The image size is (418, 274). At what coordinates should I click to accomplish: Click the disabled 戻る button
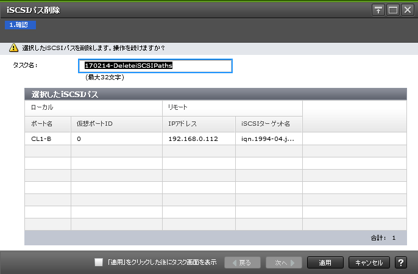click(x=243, y=262)
